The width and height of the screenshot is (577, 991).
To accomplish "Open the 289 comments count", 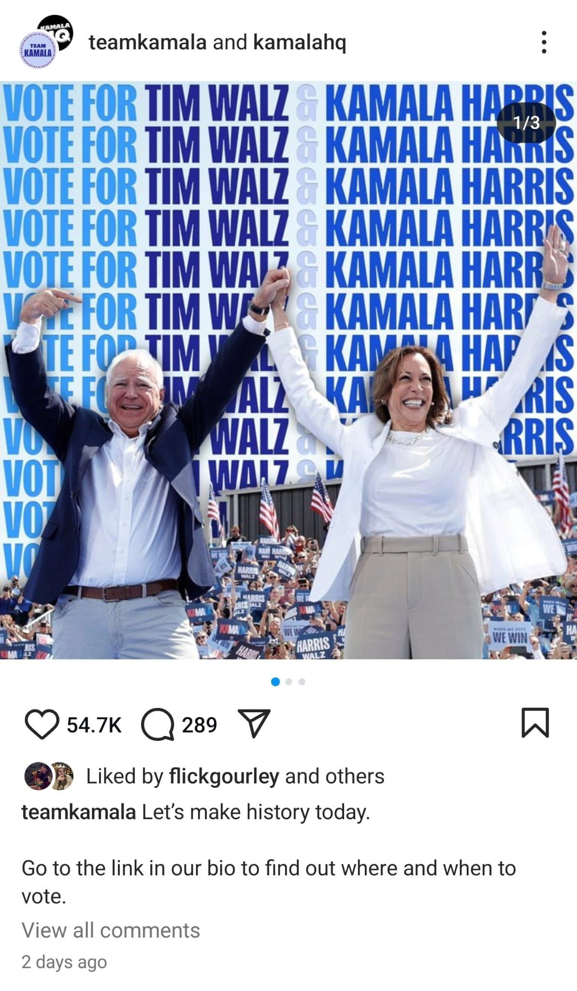I will [x=199, y=725].
